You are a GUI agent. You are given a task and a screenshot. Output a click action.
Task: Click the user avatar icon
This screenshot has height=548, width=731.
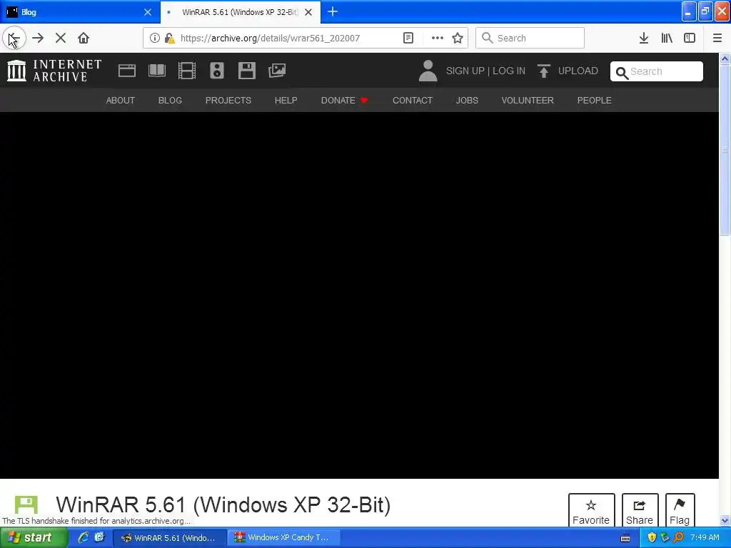tap(428, 71)
